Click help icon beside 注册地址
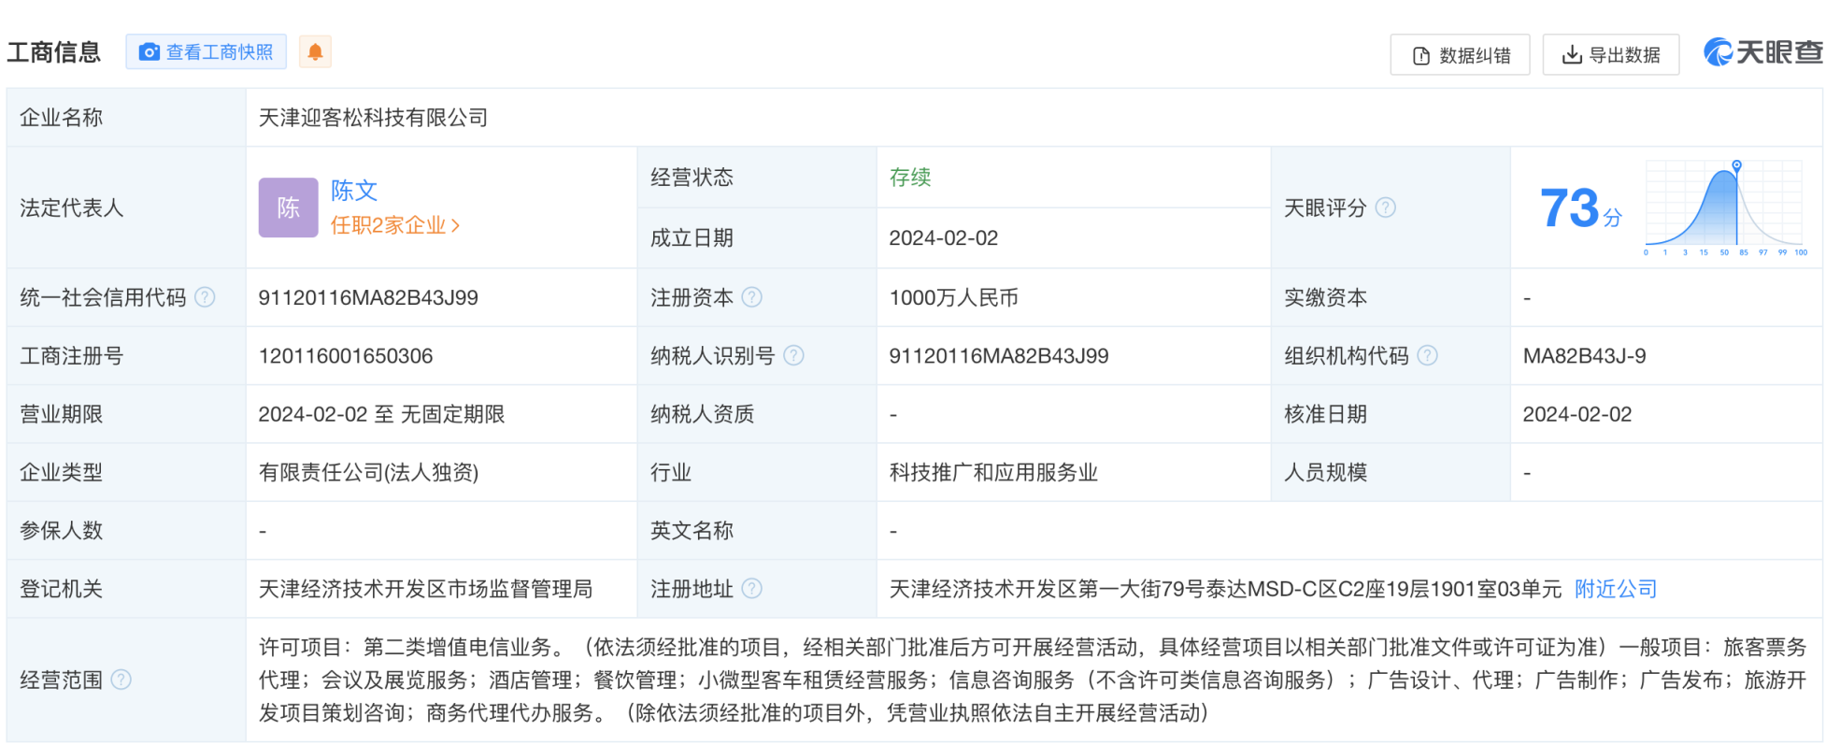 pyautogui.click(x=751, y=589)
